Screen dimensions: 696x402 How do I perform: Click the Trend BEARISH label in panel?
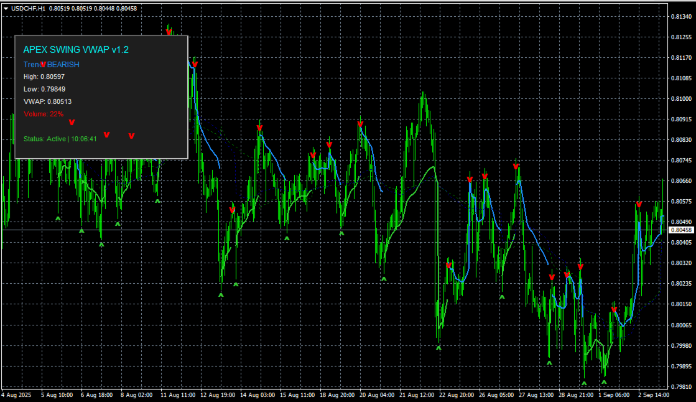pyautogui.click(x=52, y=65)
